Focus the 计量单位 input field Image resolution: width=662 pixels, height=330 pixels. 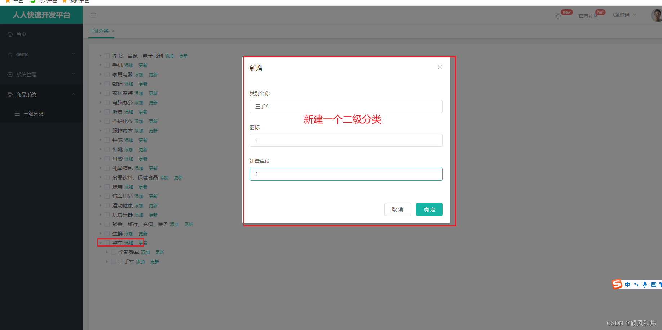click(x=346, y=174)
